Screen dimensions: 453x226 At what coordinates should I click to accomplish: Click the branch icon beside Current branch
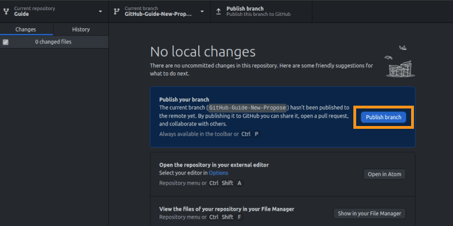pyautogui.click(x=117, y=11)
